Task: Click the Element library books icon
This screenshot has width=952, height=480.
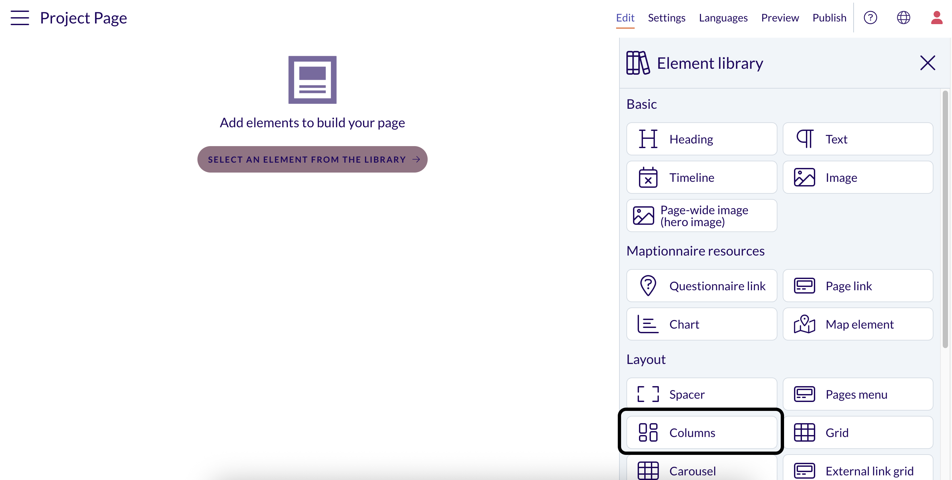Action: [x=638, y=63]
